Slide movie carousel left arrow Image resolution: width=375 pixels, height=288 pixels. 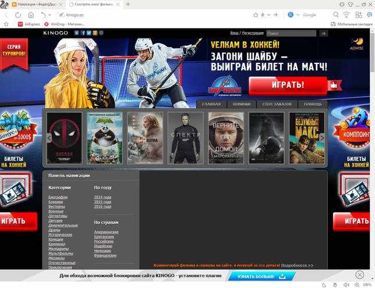pos(49,138)
